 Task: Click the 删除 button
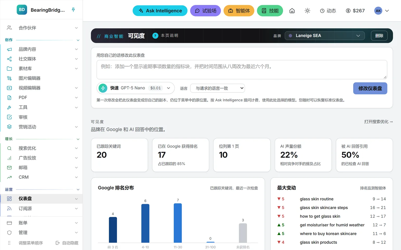(x=379, y=36)
